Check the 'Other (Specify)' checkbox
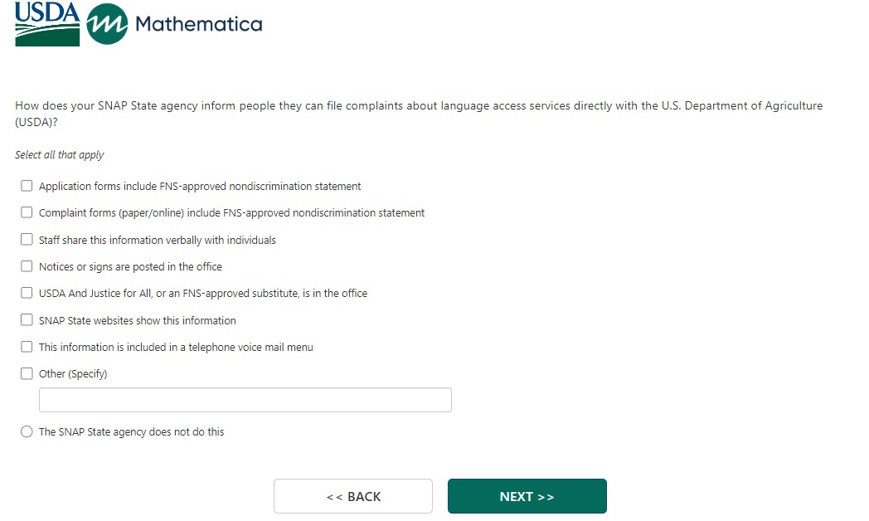 (x=27, y=373)
